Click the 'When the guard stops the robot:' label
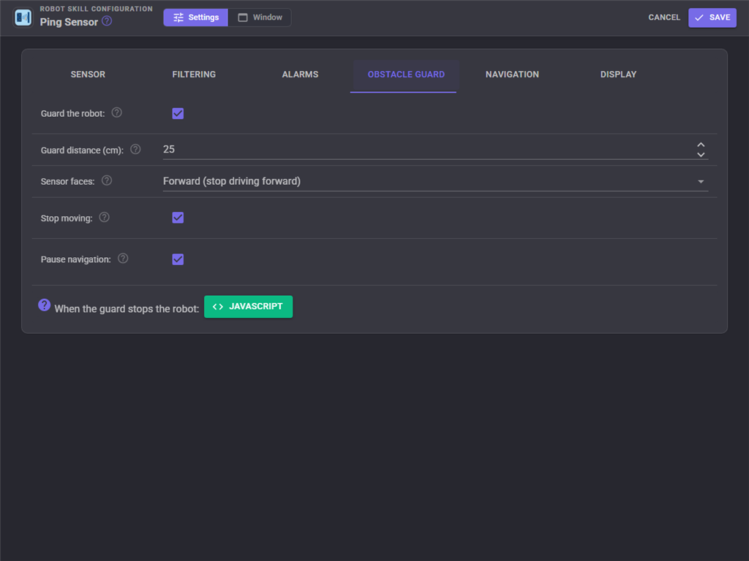 pos(127,309)
